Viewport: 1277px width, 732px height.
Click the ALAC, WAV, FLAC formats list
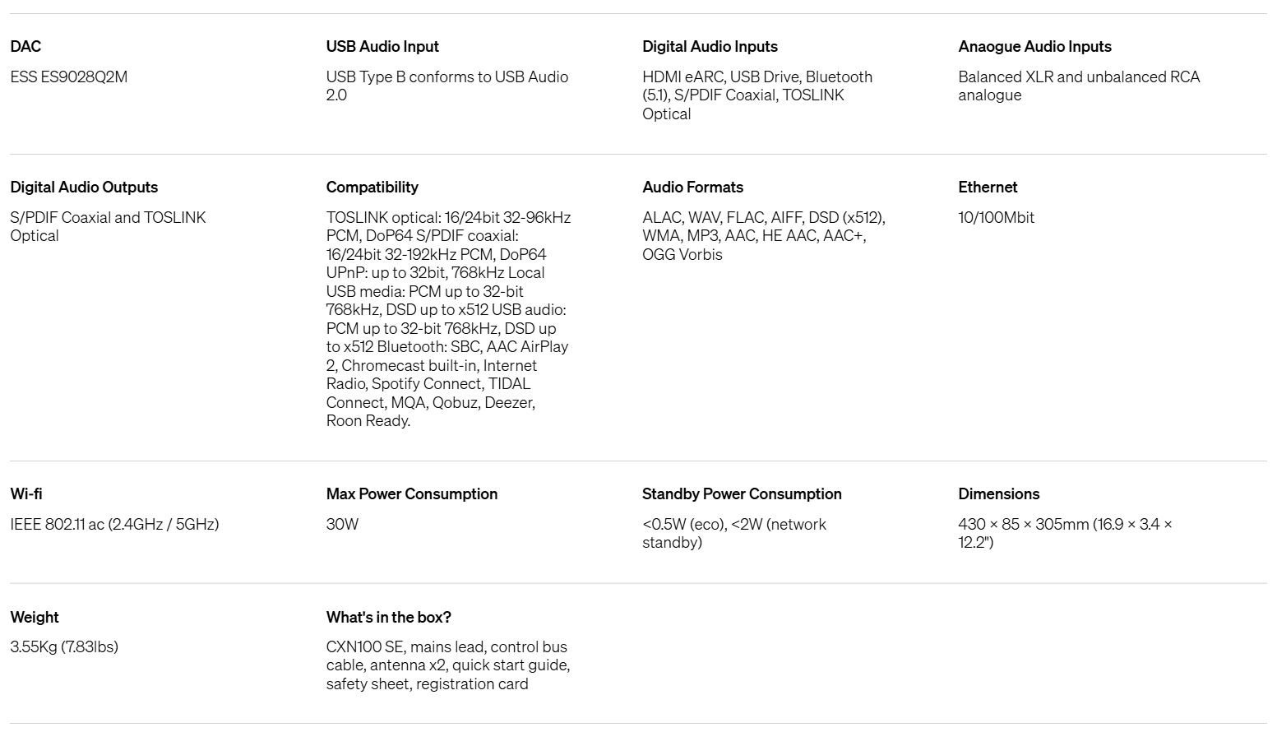(x=764, y=236)
